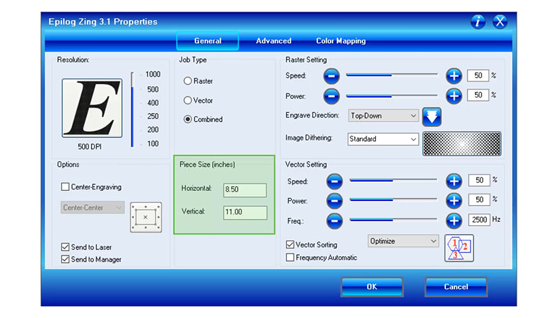Open the Color Mapping tab
The width and height of the screenshot is (559, 318).
coord(341,41)
